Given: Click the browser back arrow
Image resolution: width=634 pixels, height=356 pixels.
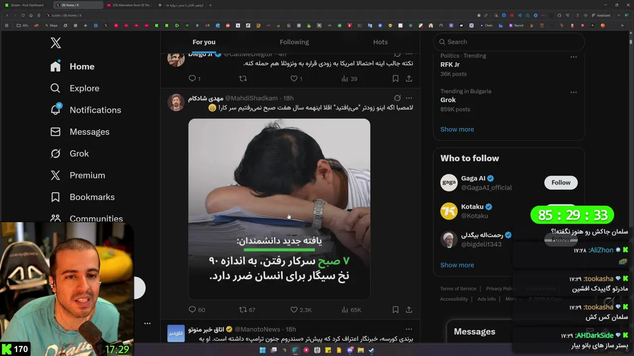Looking at the screenshot, I should pyautogui.click(x=7, y=15).
